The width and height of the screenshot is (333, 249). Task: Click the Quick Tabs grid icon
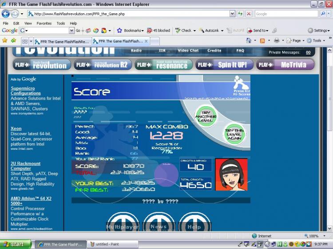(x=25, y=41)
